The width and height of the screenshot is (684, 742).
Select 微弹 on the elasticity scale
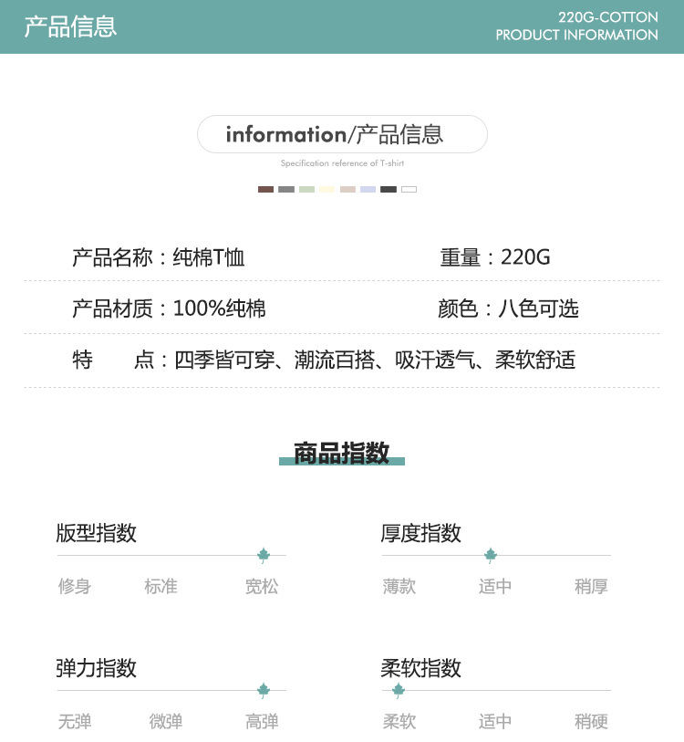pos(166,722)
